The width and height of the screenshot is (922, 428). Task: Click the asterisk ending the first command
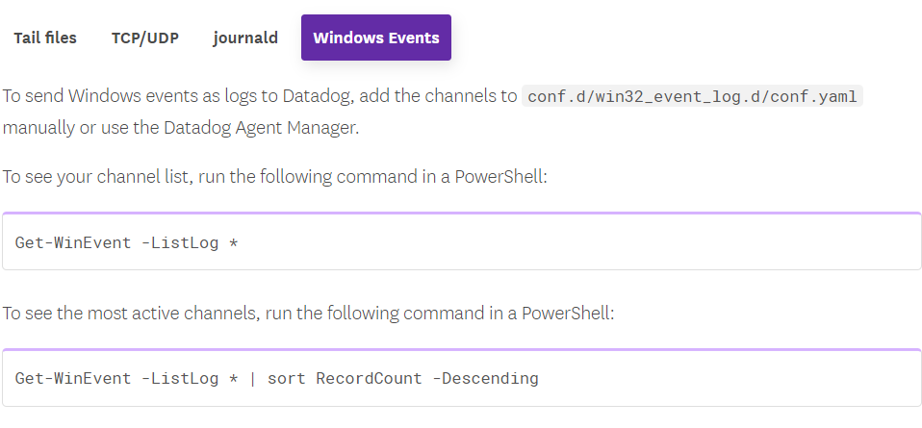(234, 242)
